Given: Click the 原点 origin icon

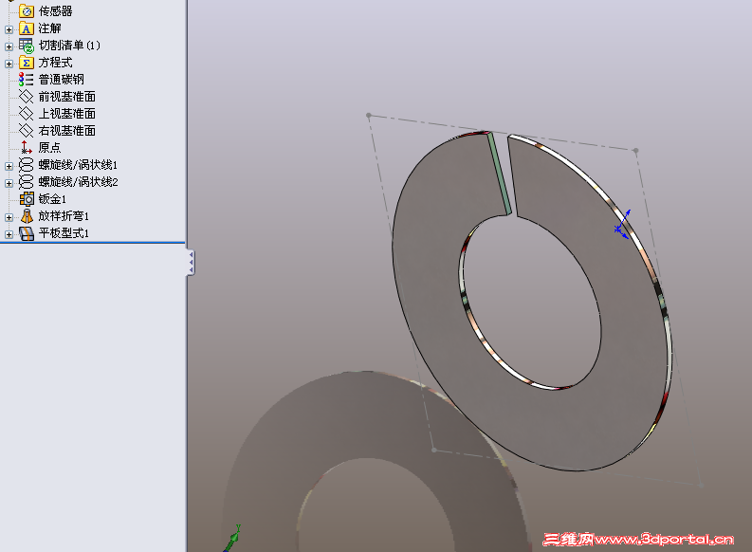Looking at the screenshot, I should 27,147.
